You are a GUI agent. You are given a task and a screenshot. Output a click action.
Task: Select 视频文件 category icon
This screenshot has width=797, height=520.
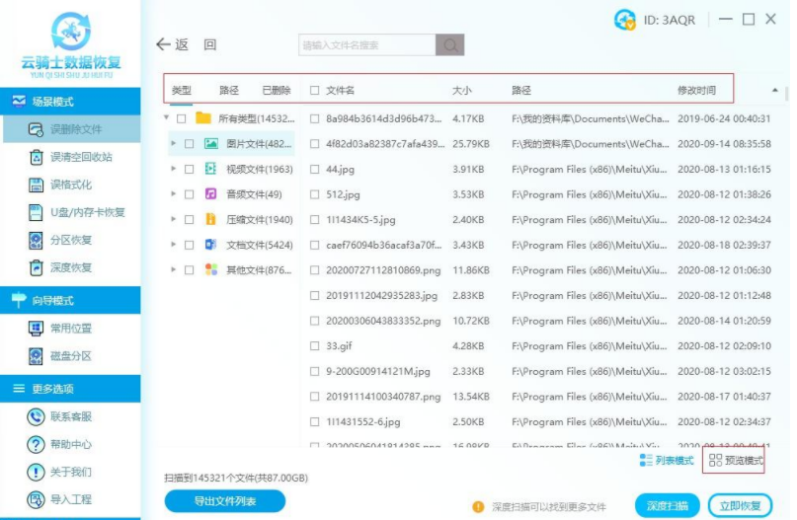coord(211,169)
